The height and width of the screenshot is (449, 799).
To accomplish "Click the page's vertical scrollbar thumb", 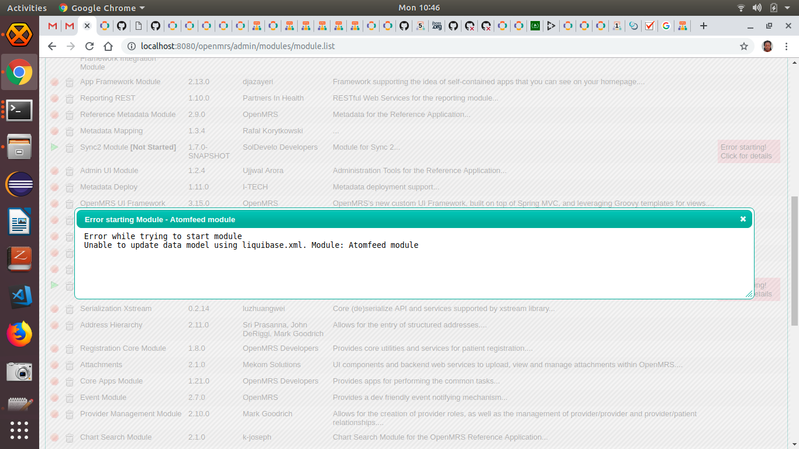I will tap(794, 260).
